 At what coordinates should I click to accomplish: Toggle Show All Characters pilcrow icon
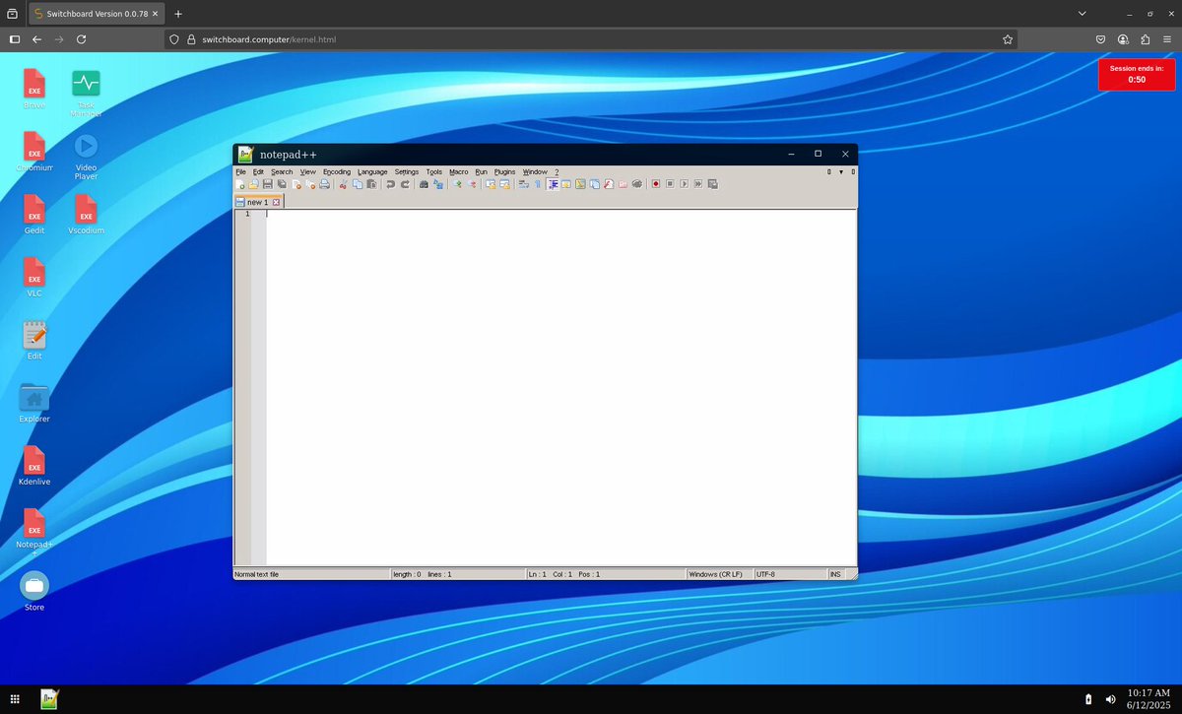click(538, 184)
